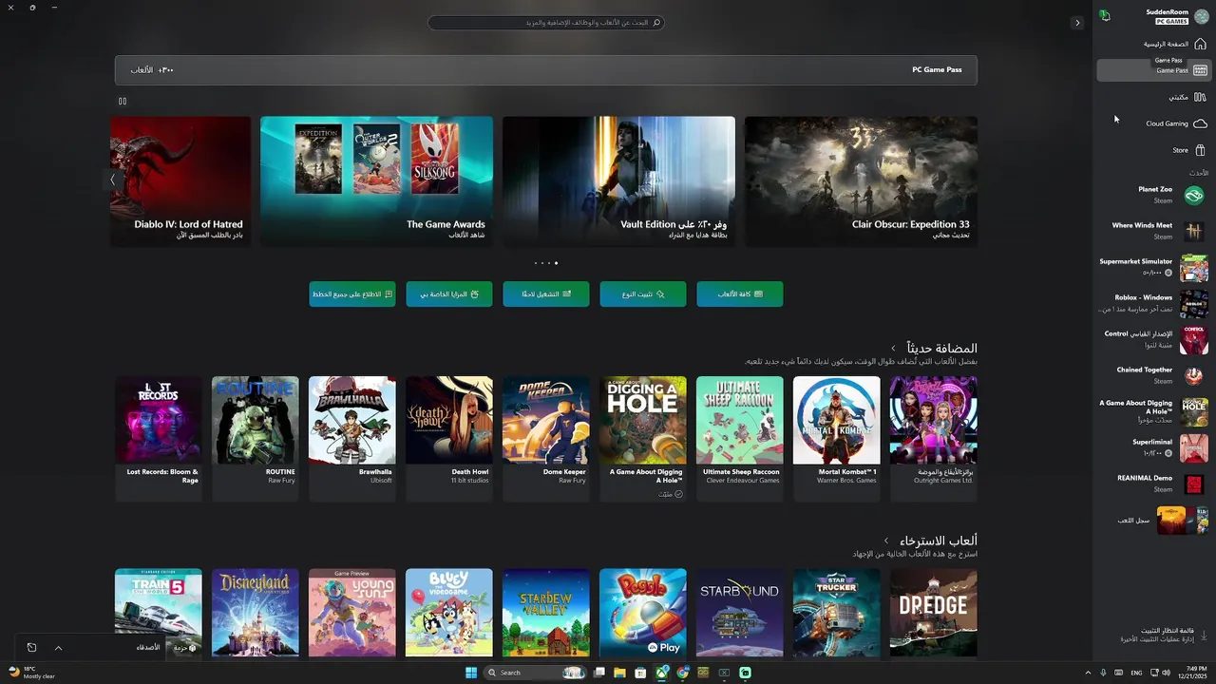This screenshot has height=684, width=1216.
Task: Open Clair Obscur: Expedition 33 banner
Action: coord(861,180)
